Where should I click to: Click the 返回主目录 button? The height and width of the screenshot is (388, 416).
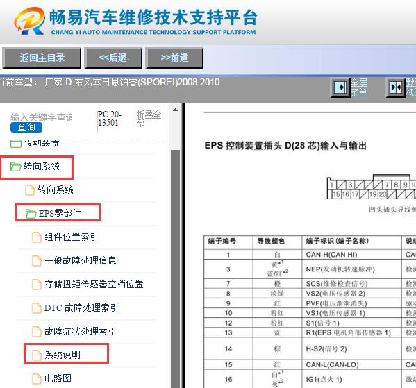[42, 58]
